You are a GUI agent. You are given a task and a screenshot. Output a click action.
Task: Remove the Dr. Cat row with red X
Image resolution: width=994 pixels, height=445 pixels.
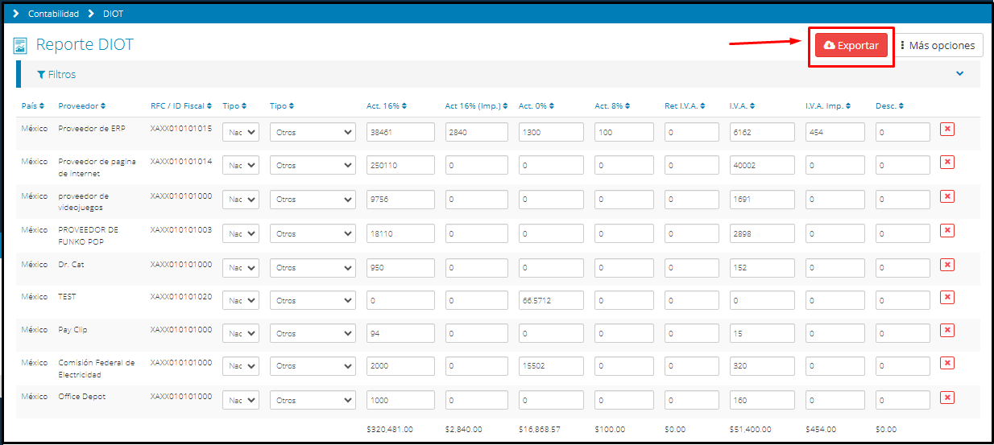pyautogui.click(x=947, y=265)
